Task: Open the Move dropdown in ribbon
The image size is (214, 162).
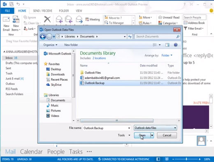Action: pos(145,18)
